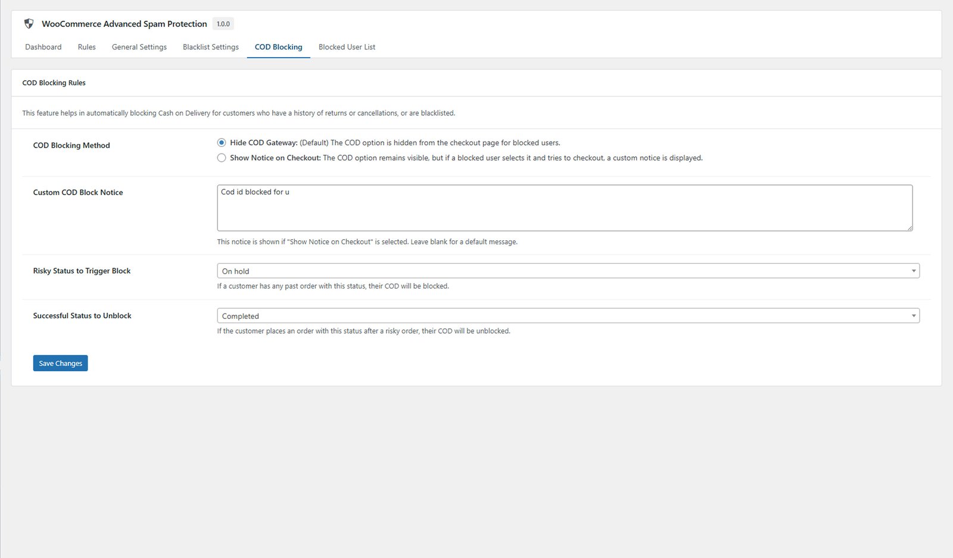The image size is (953, 558).
Task: Click the "Hide COD Gateway:" label text
Action: click(263, 143)
